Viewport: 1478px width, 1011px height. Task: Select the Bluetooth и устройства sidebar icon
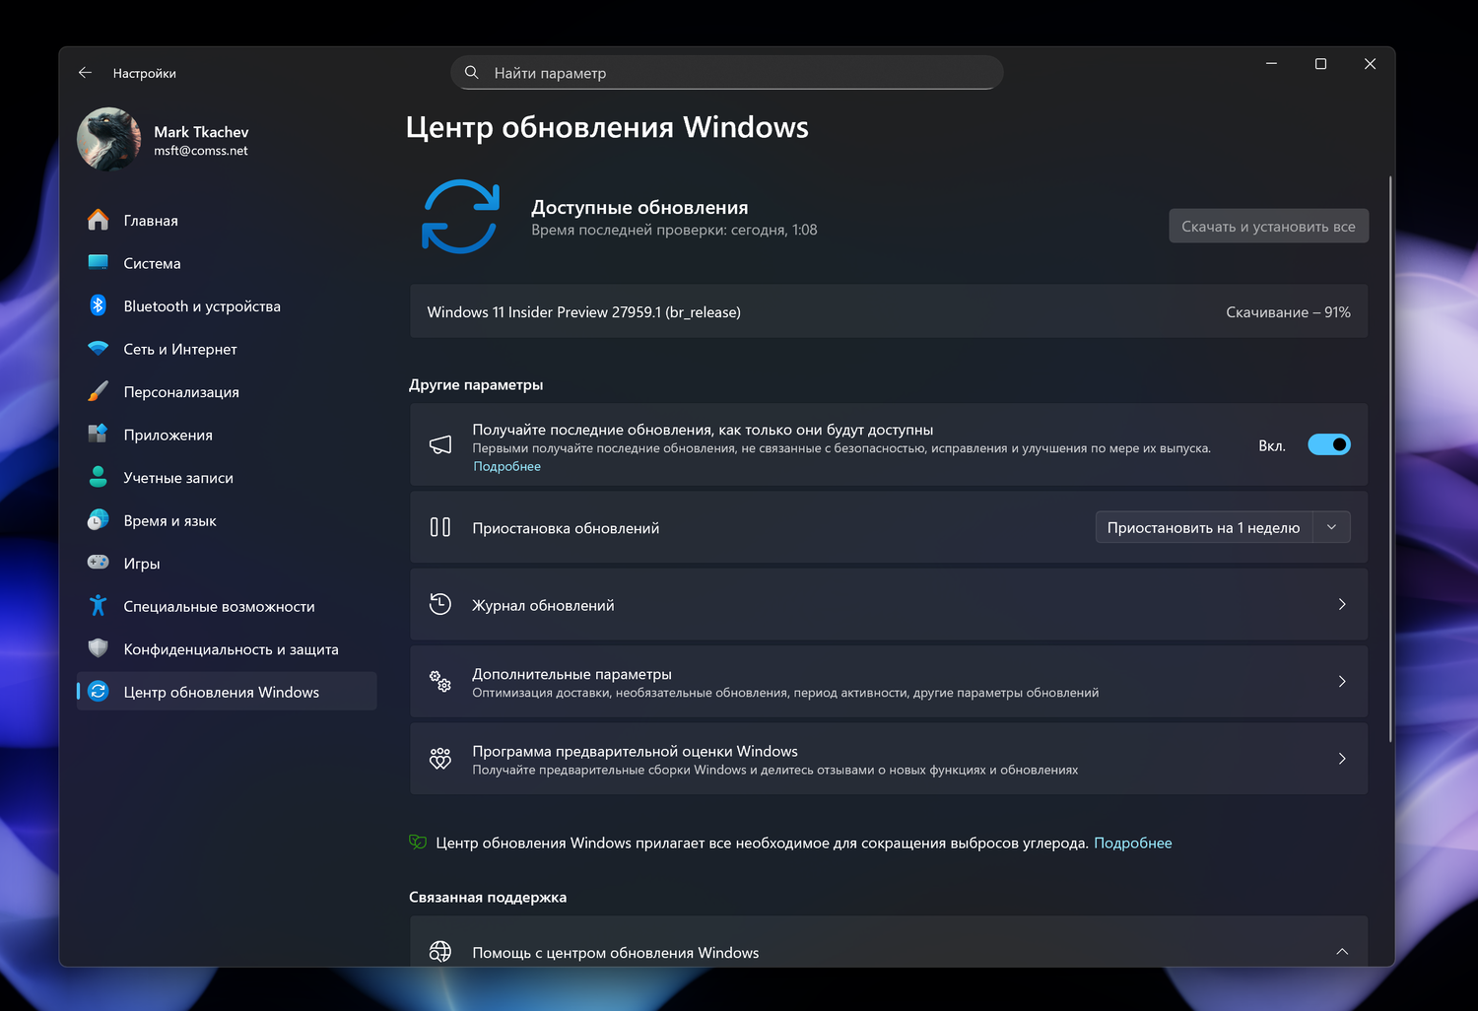click(98, 305)
